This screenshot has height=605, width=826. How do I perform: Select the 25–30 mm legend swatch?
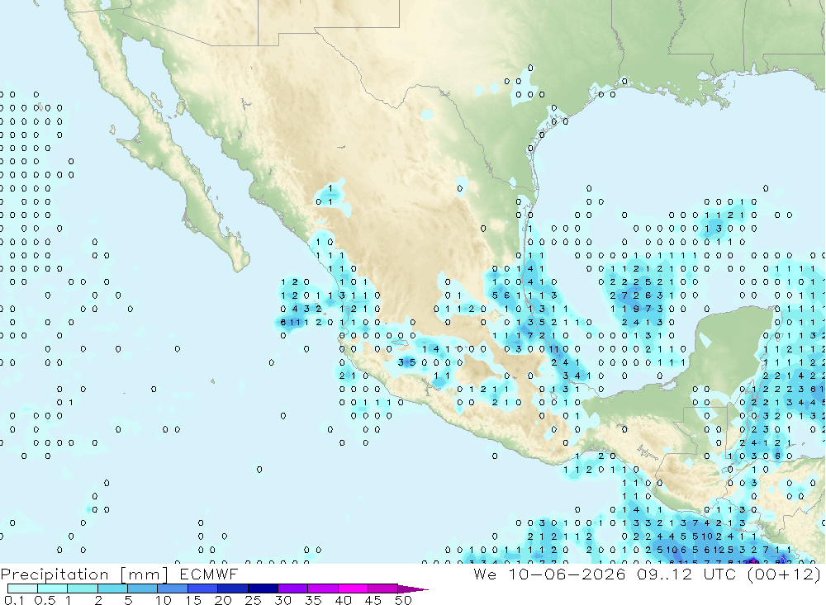tap(263, 588)
